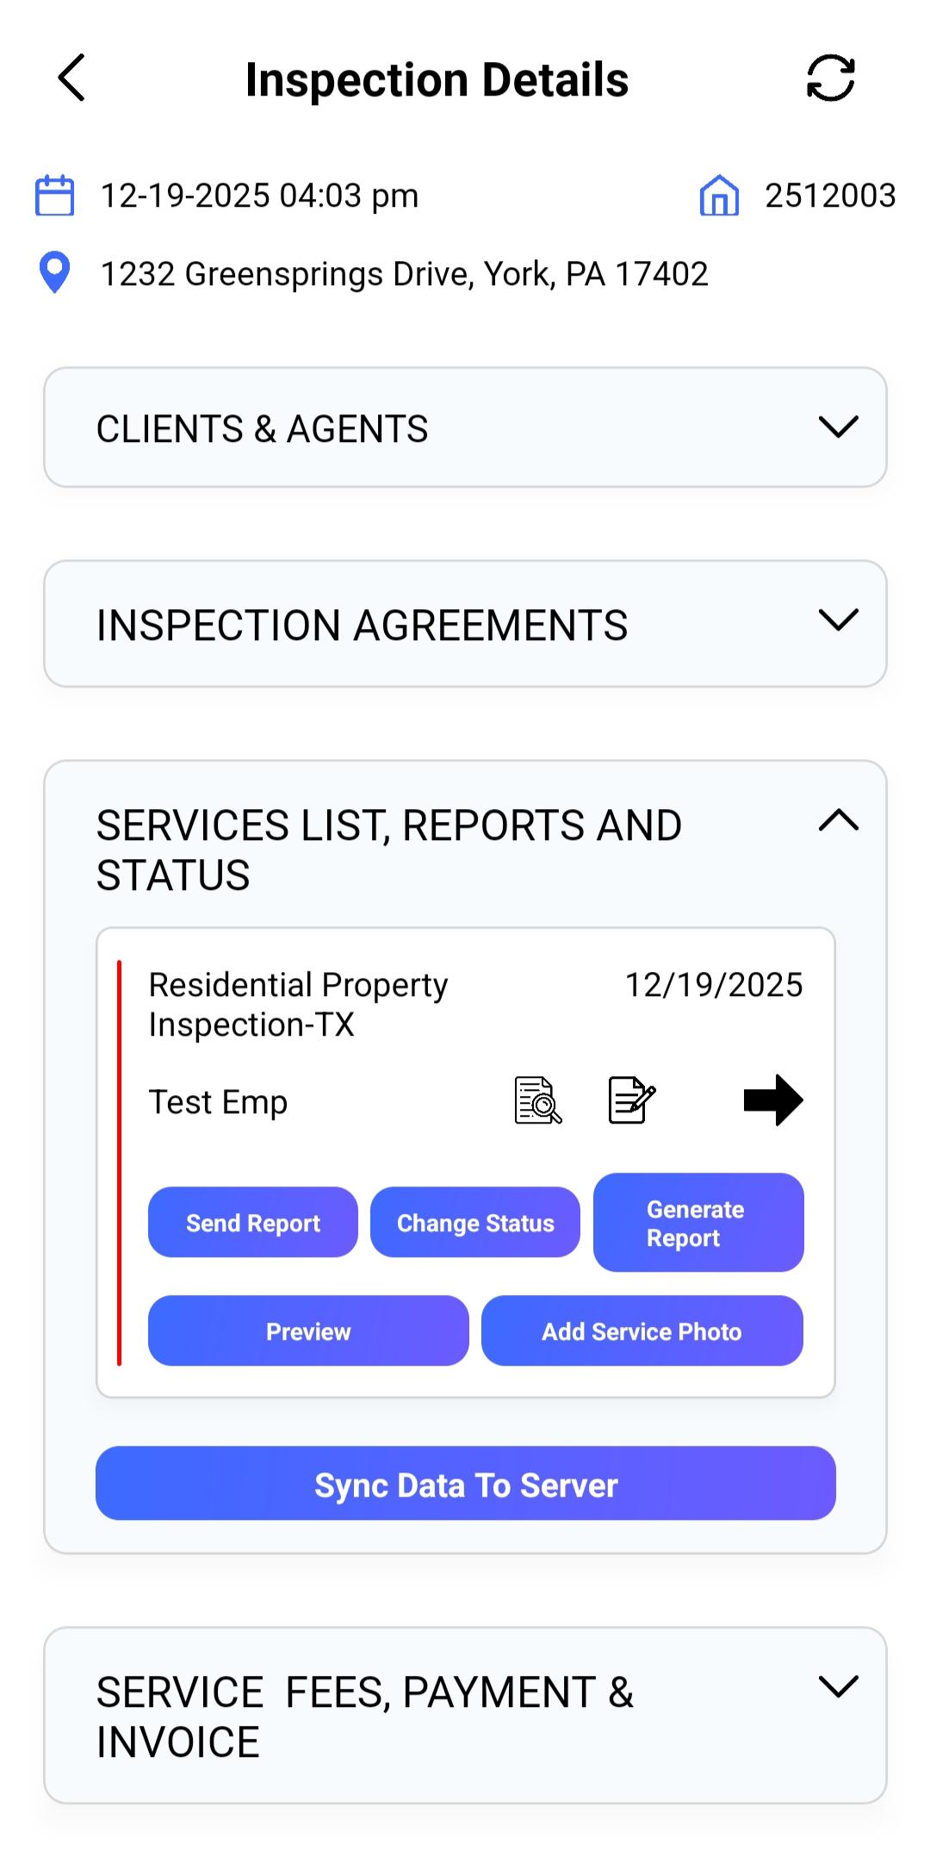Tap the blue location pin icon
The height and width of the screenshot is (1875, 930).
click(x=55, y=273)
